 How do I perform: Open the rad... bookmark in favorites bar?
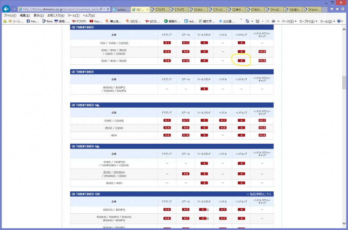pyautogui.click(x=190, y=21)
